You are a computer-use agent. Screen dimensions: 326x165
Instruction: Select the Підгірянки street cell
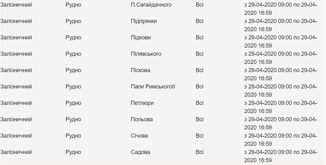click(x=144, y=21)
